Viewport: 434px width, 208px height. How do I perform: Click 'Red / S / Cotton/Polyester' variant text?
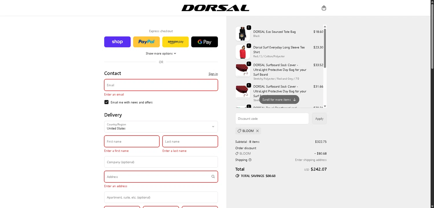[269, 56]
